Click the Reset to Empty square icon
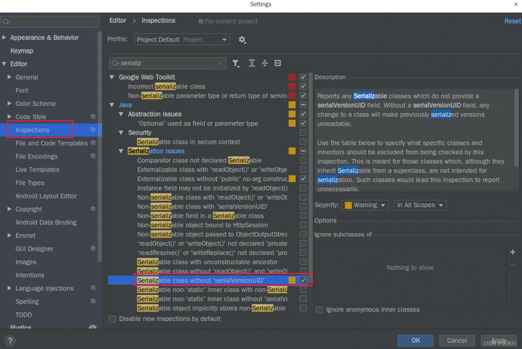 click(x=278, y=63)
